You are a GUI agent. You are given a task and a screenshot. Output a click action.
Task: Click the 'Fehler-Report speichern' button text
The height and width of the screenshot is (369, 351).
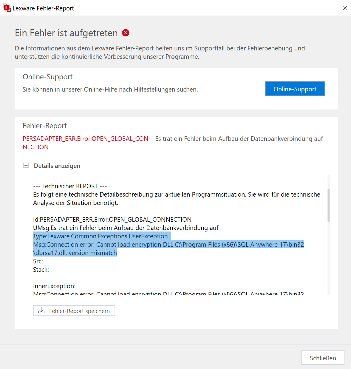(x=79, y=311)
